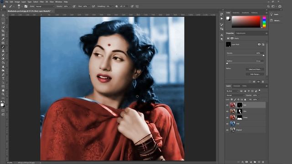Open layer Fill dropdown in Layers
This screenshot has width=292, height=164.
259,99
